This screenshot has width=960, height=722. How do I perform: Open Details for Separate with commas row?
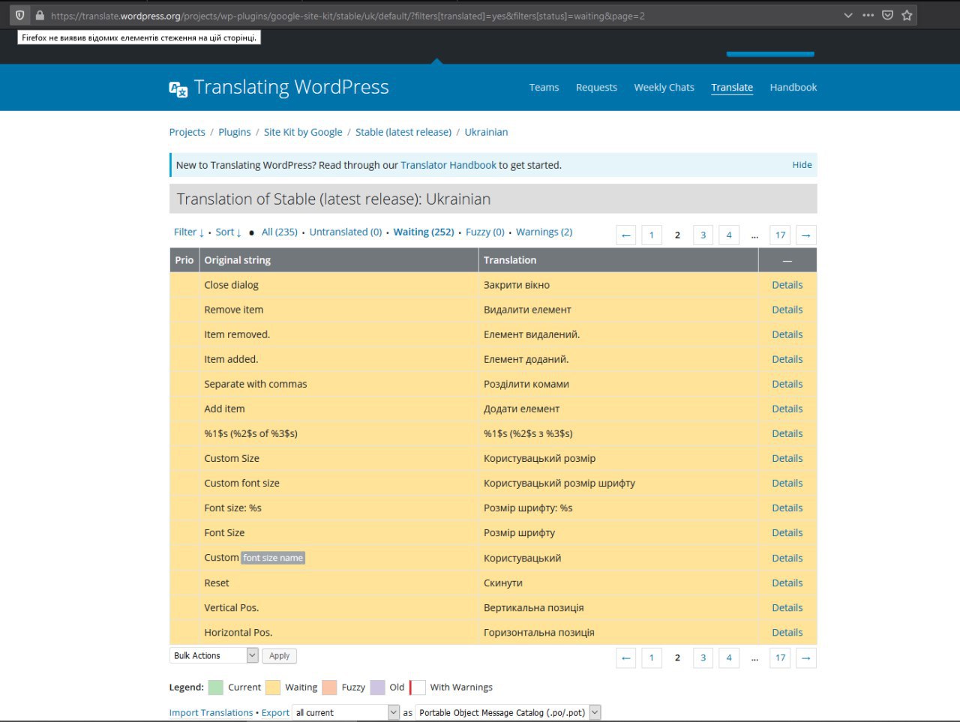coord(787,384)
